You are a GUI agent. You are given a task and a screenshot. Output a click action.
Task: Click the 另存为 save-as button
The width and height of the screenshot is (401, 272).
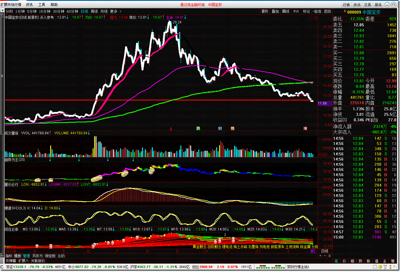[x=38, y=256]
